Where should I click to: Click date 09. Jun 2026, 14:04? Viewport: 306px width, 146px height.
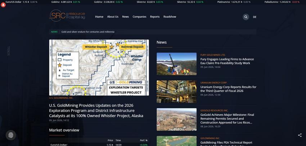[210, 67]
